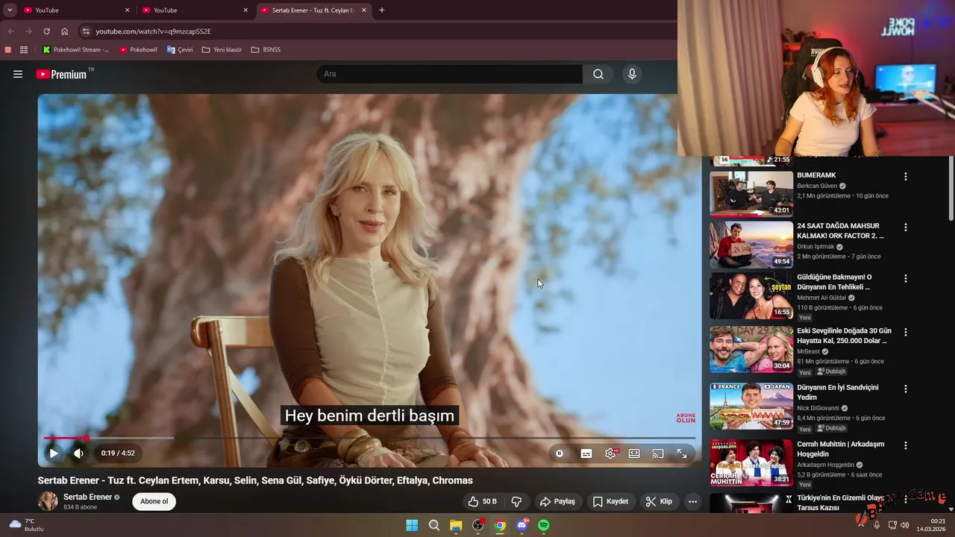Image resolution: width=955 pixels, height=537 pixels.
Task: Open the weather widget 7°C Bulutlu
Action: point(26,525)
